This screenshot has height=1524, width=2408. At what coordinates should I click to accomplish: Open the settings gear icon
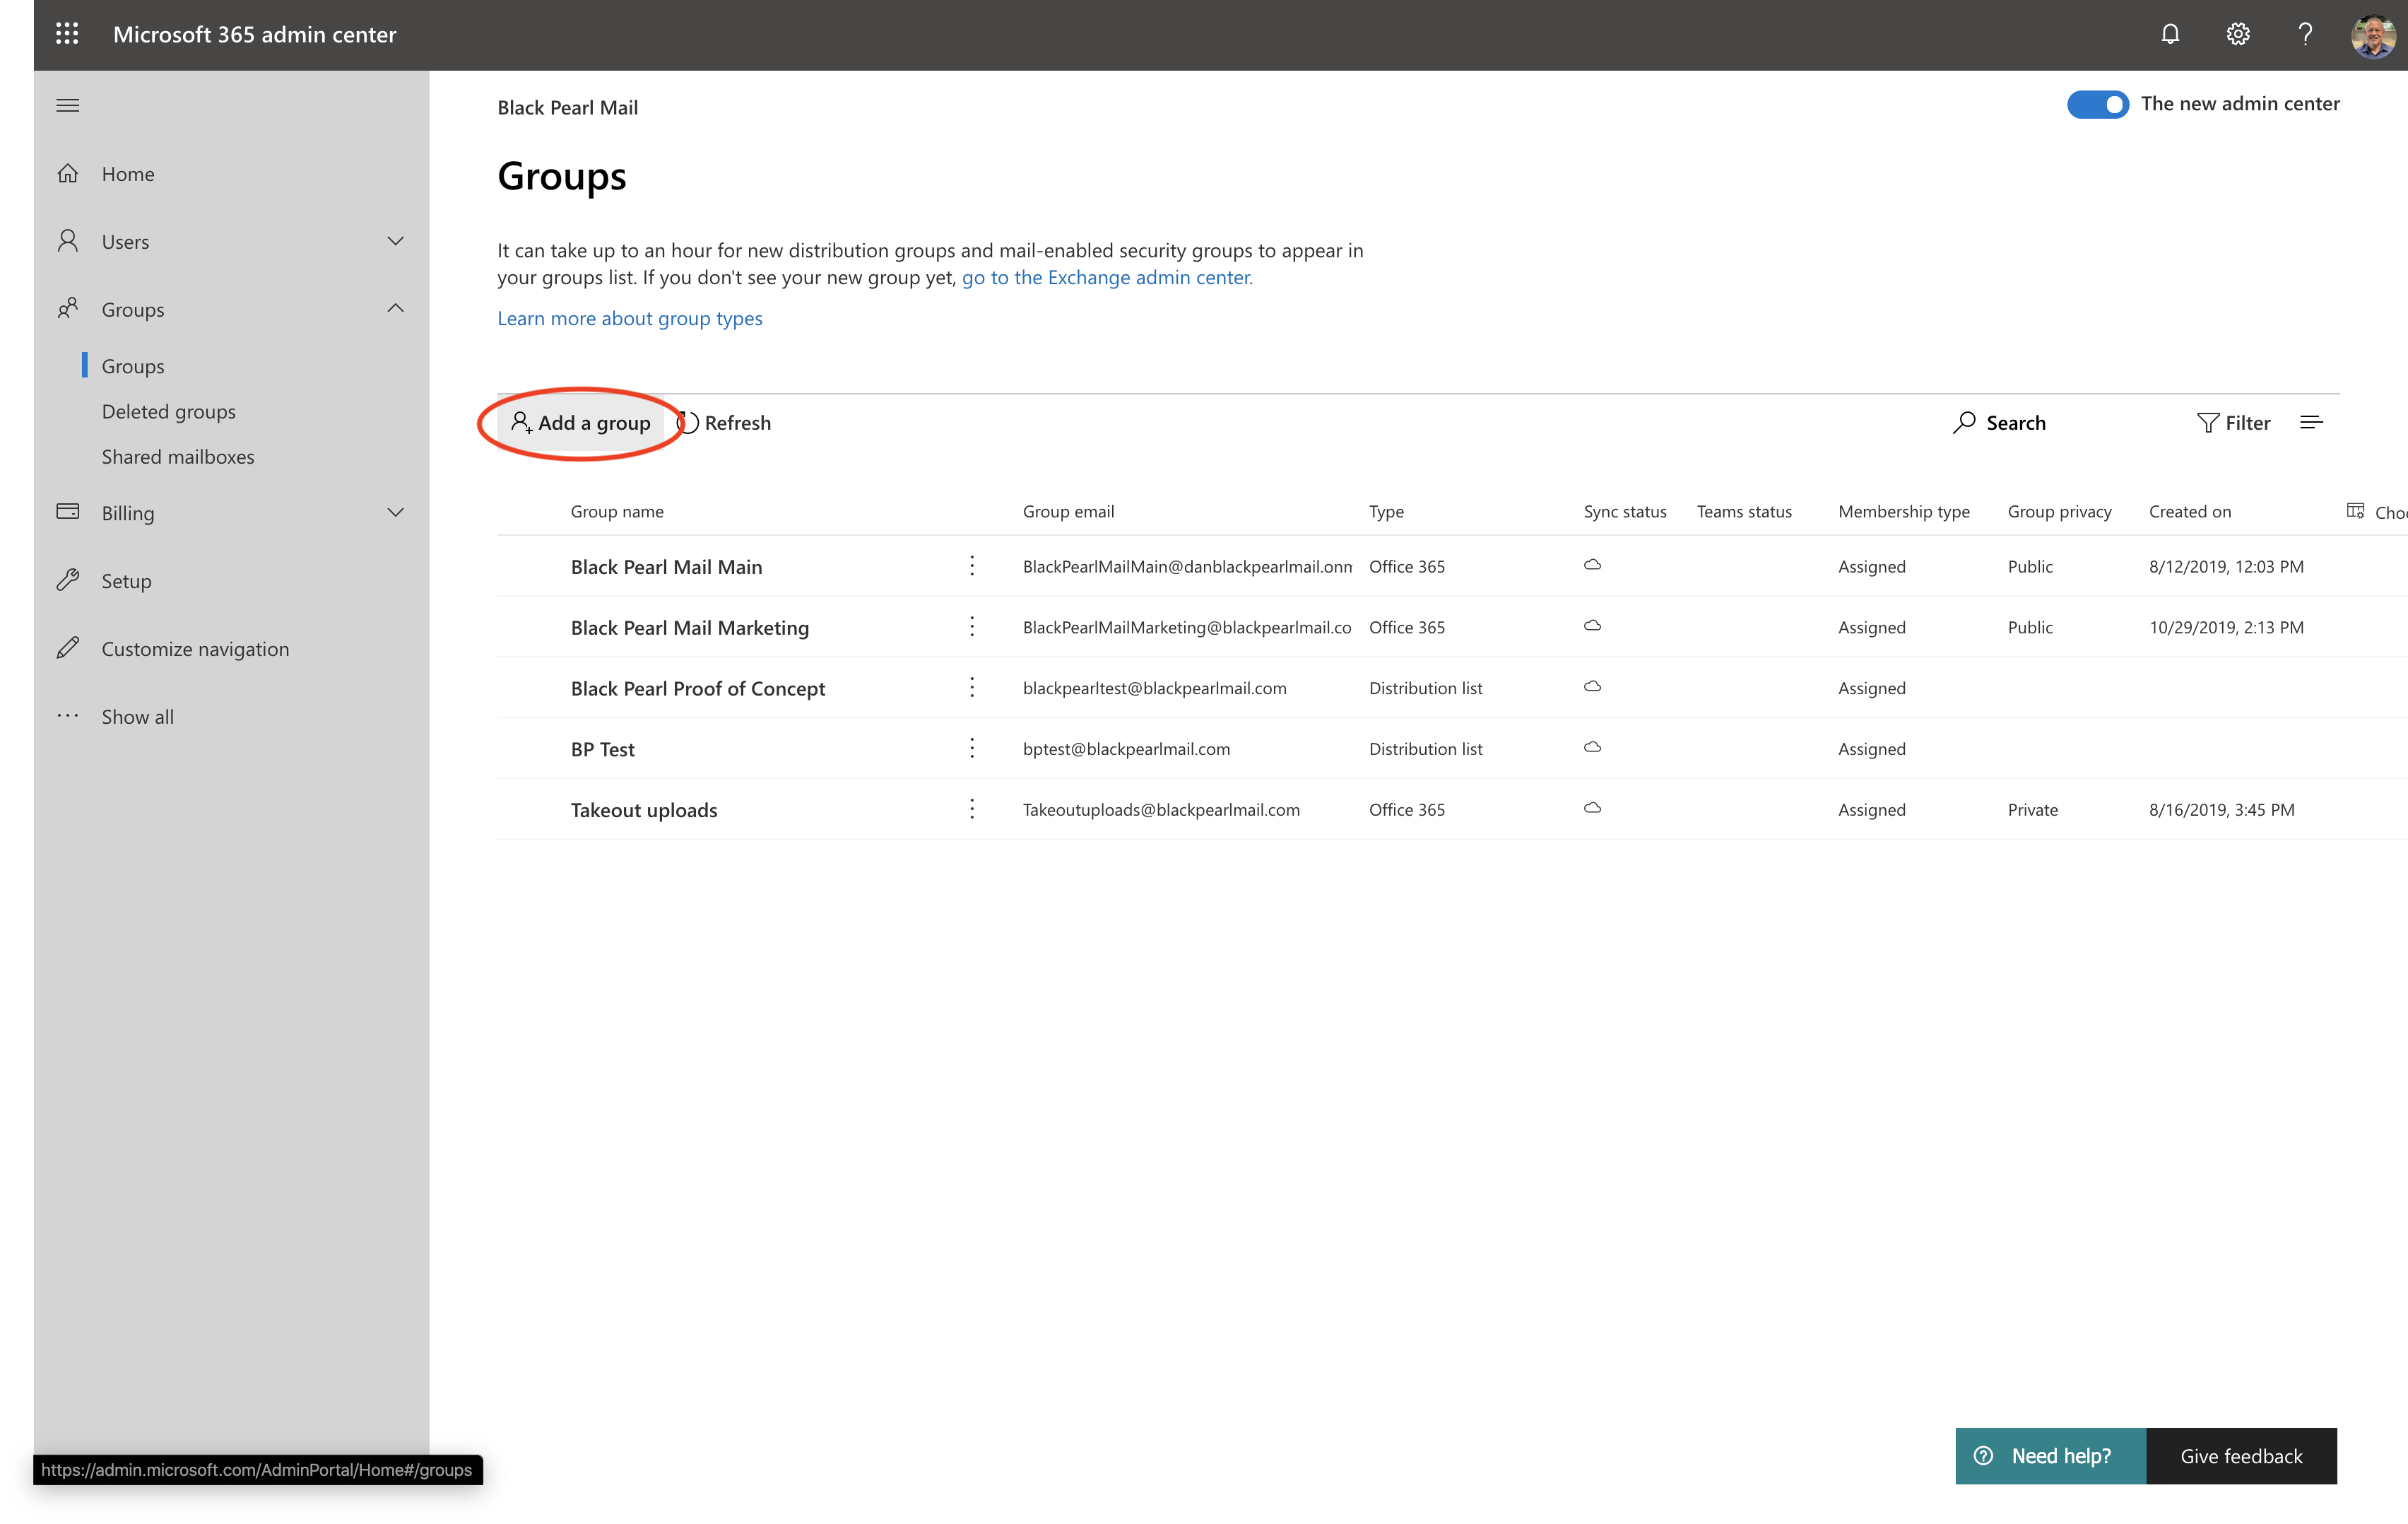click(x=2237, y=34)
